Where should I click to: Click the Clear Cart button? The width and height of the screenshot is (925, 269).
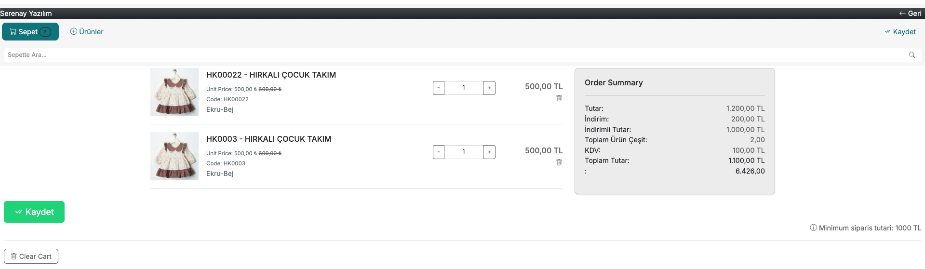(31, 256)
